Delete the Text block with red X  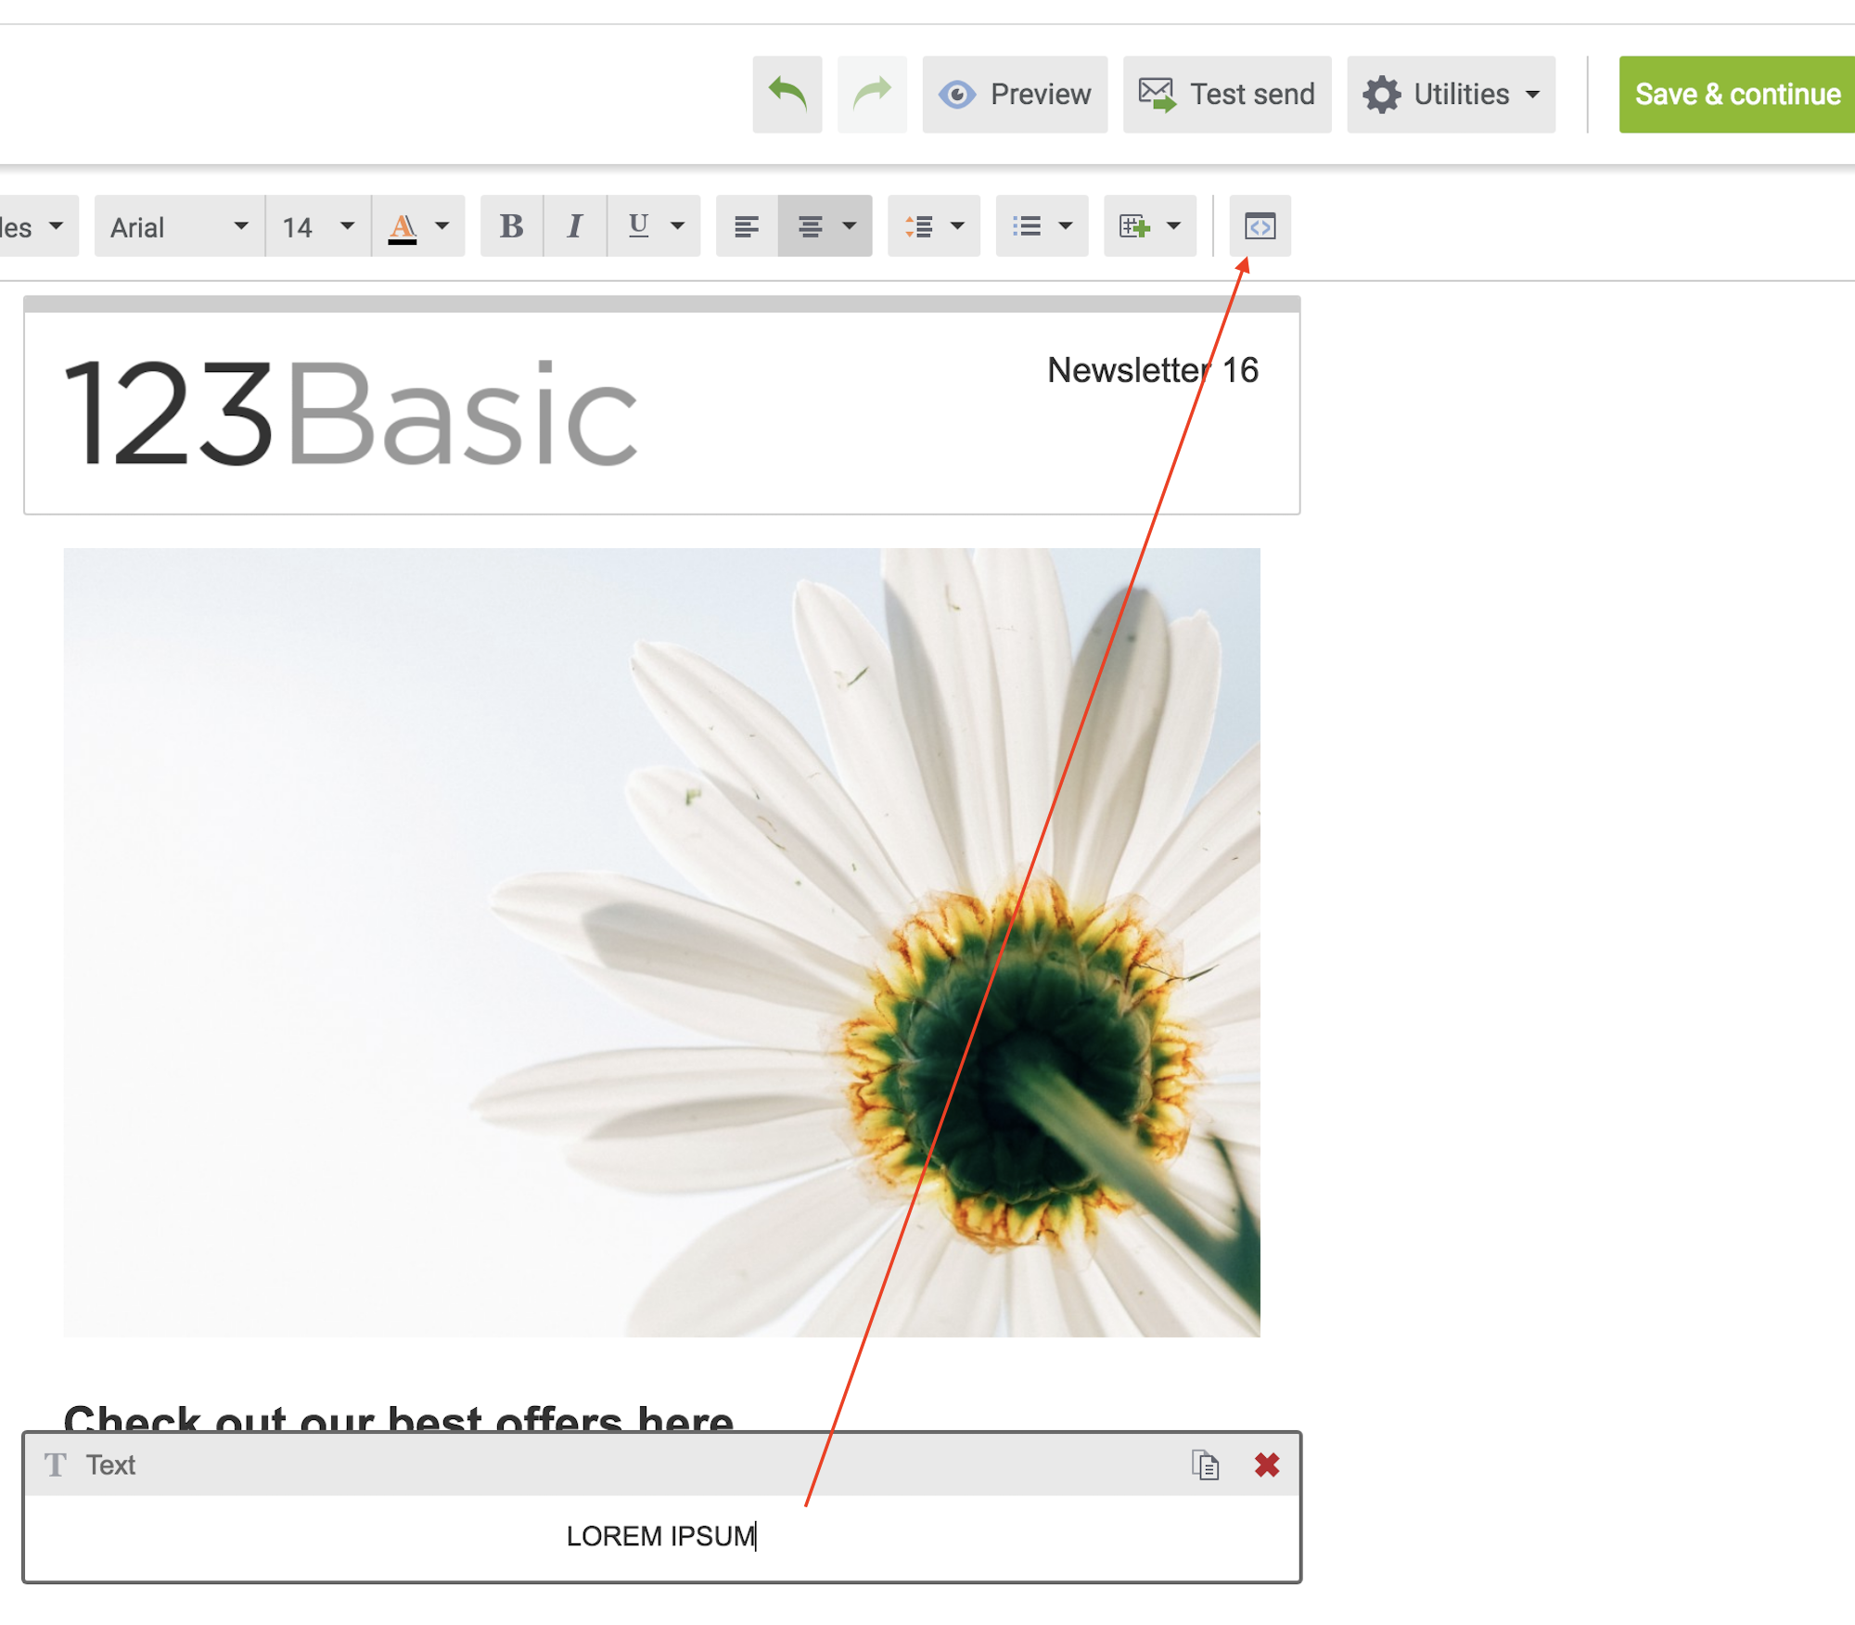click(1266, 1465)
